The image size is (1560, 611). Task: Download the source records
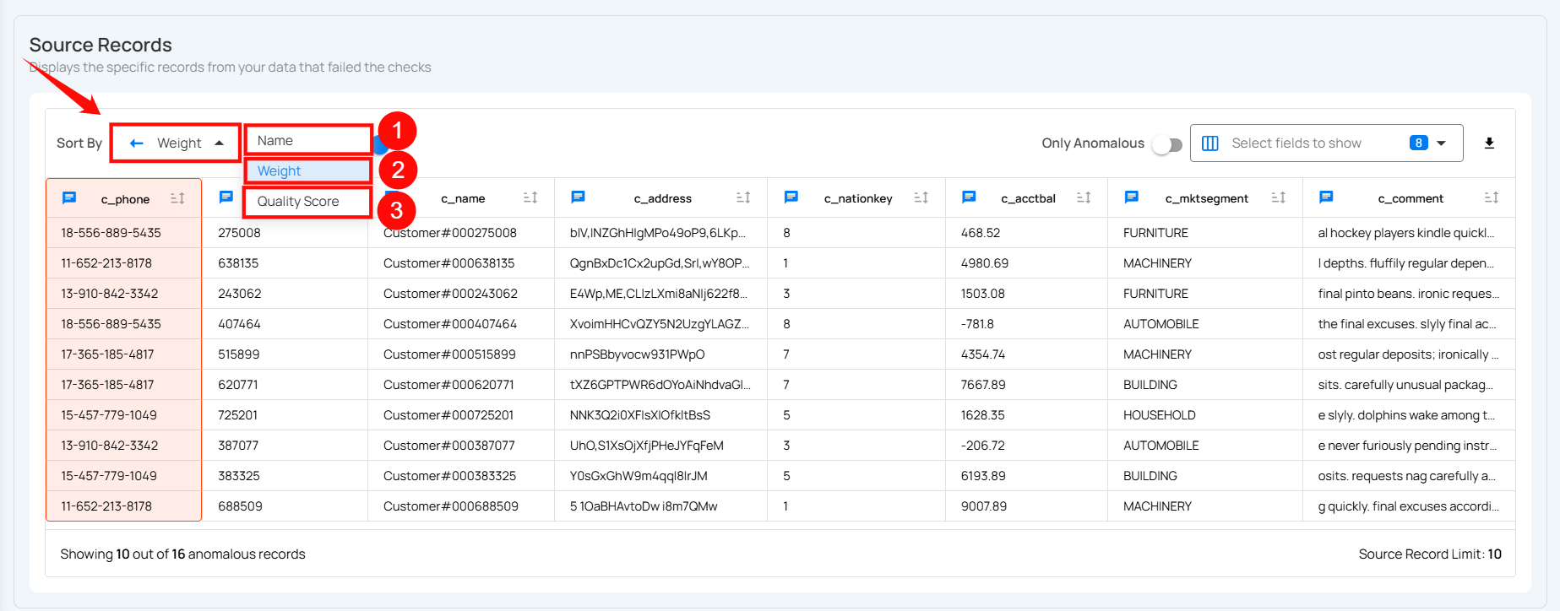1489,143
